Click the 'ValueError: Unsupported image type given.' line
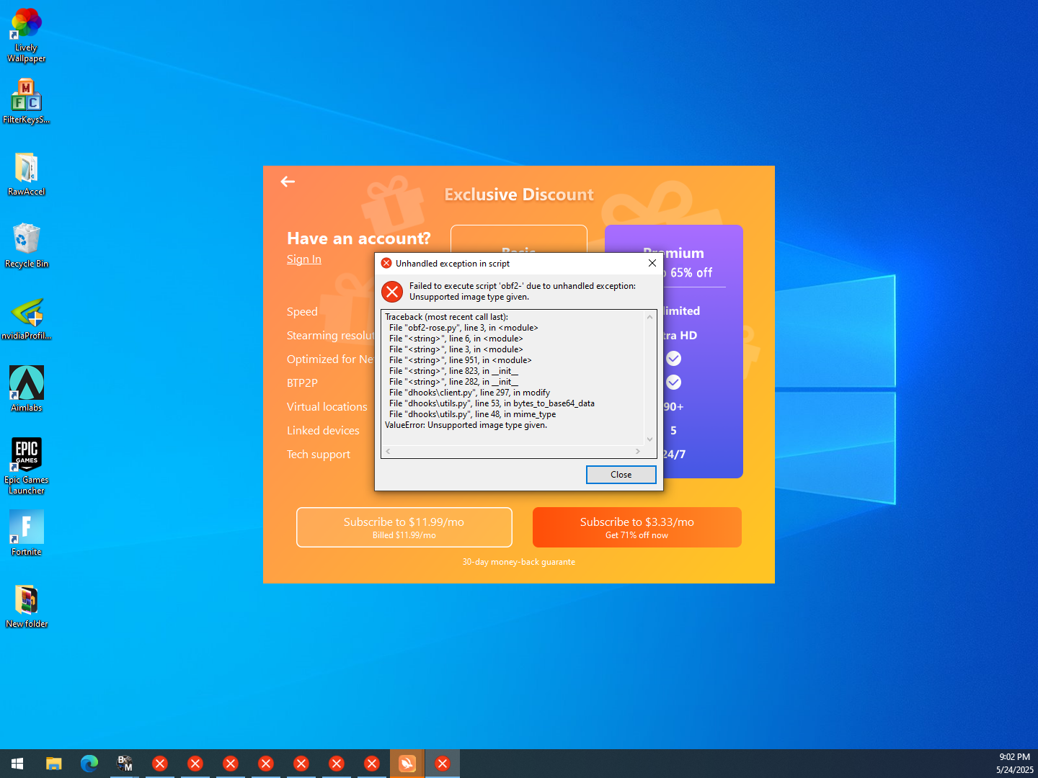Viewport: 1038px width, 778px height. [x=466, y=425]
